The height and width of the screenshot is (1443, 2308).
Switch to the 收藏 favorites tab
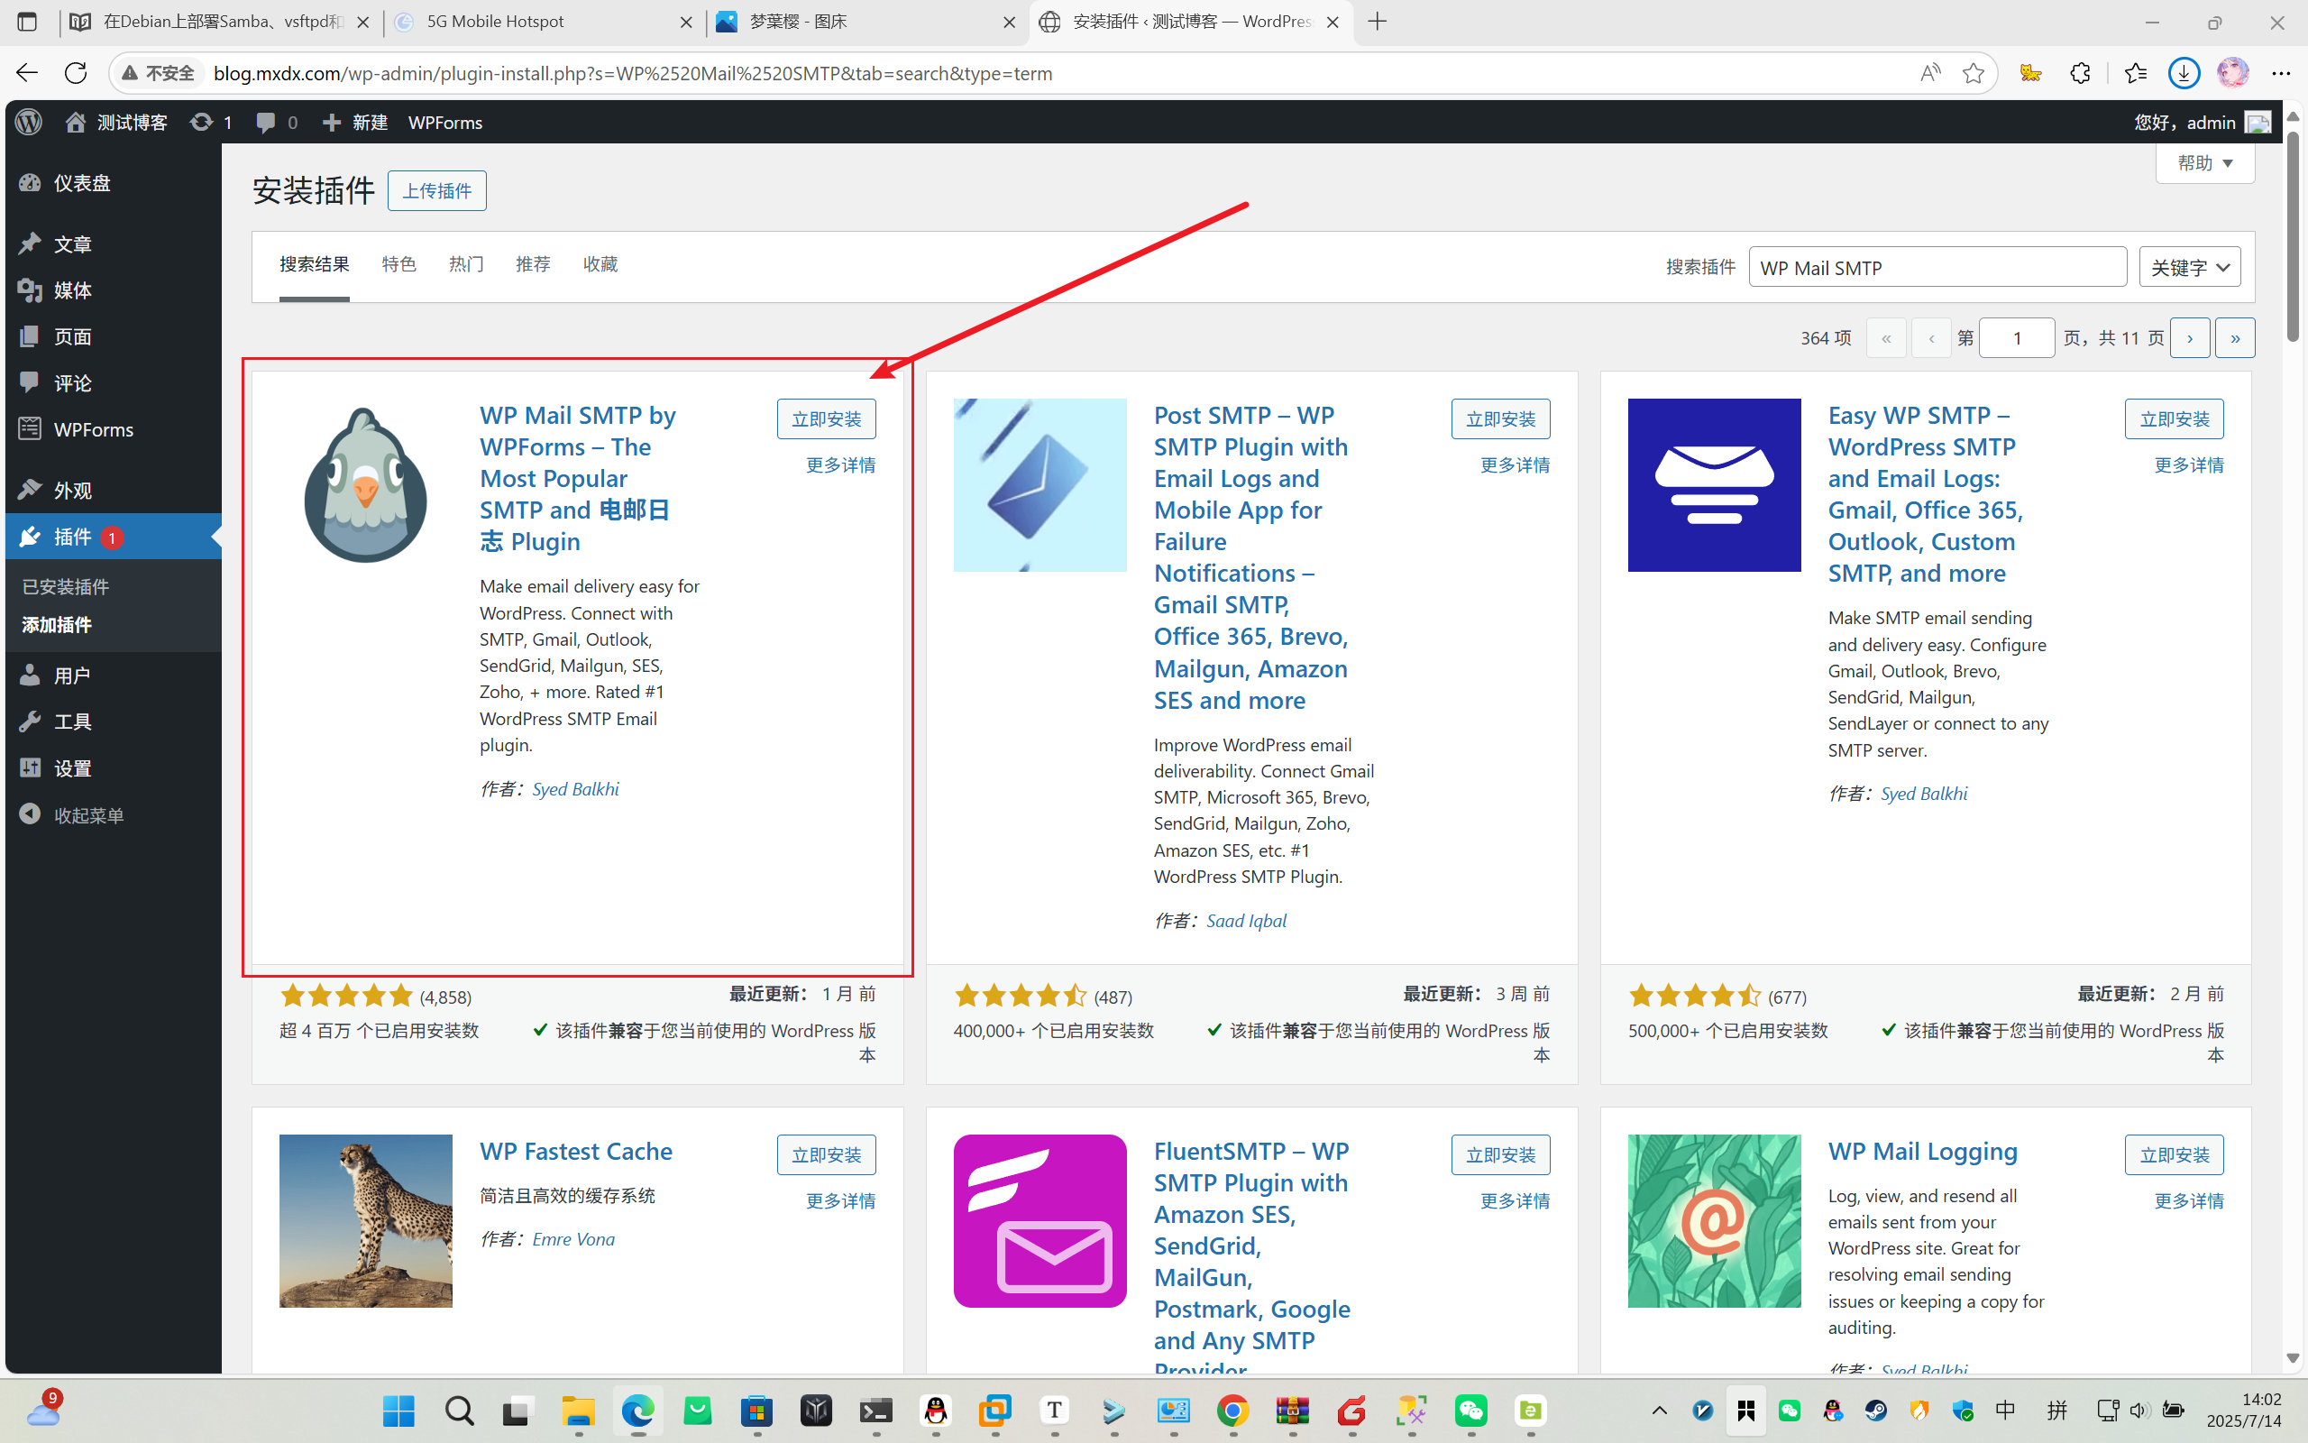[x=600, y=264]
